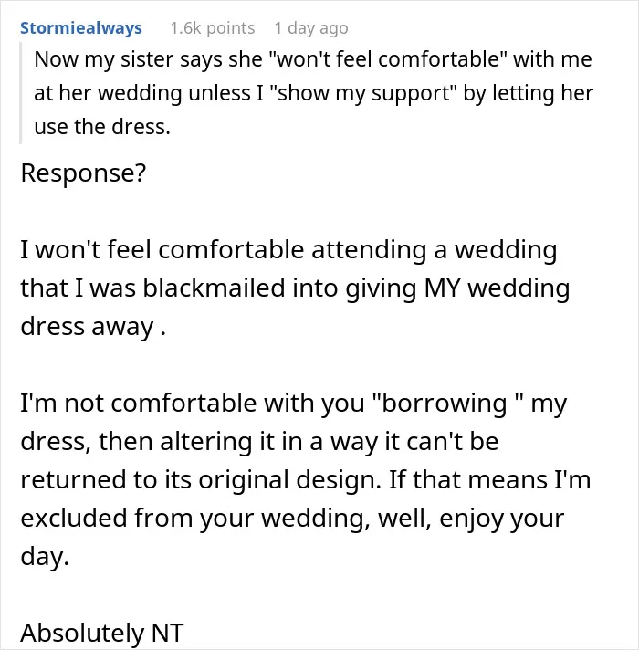Click the "Absolutely NT" text
This screenshot has width=639, height=650.
(102, 633)
